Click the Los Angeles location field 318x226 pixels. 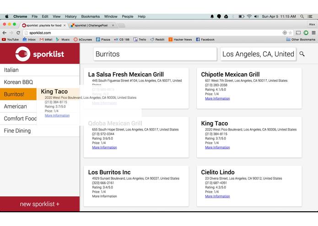pos(258,54)
